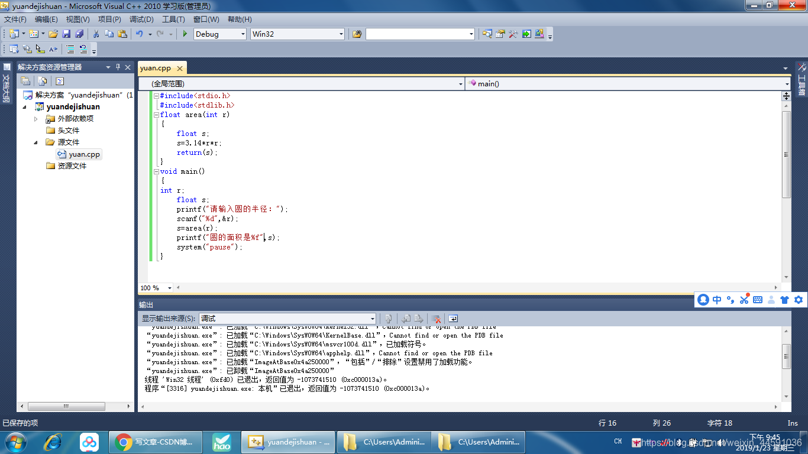The width and height of the screenshot is (808, 454).
Task: Open the (全局范围) scope dropdown
Action: [461, 84]
